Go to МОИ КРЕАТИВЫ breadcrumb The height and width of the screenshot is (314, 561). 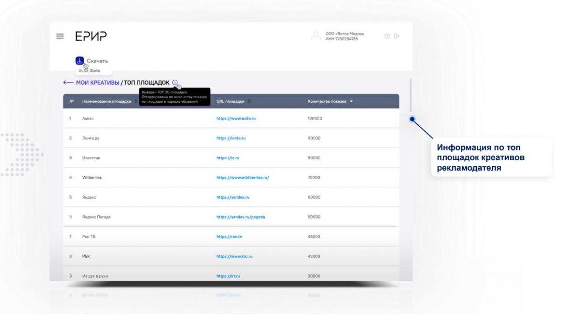97,83
